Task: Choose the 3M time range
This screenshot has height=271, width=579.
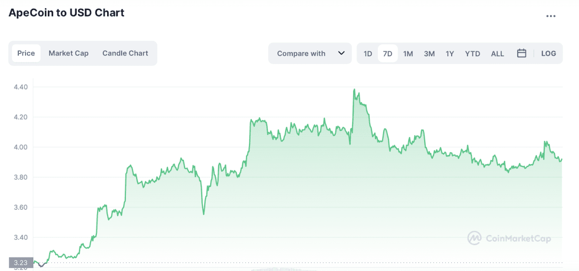Action: click(429, 53)
